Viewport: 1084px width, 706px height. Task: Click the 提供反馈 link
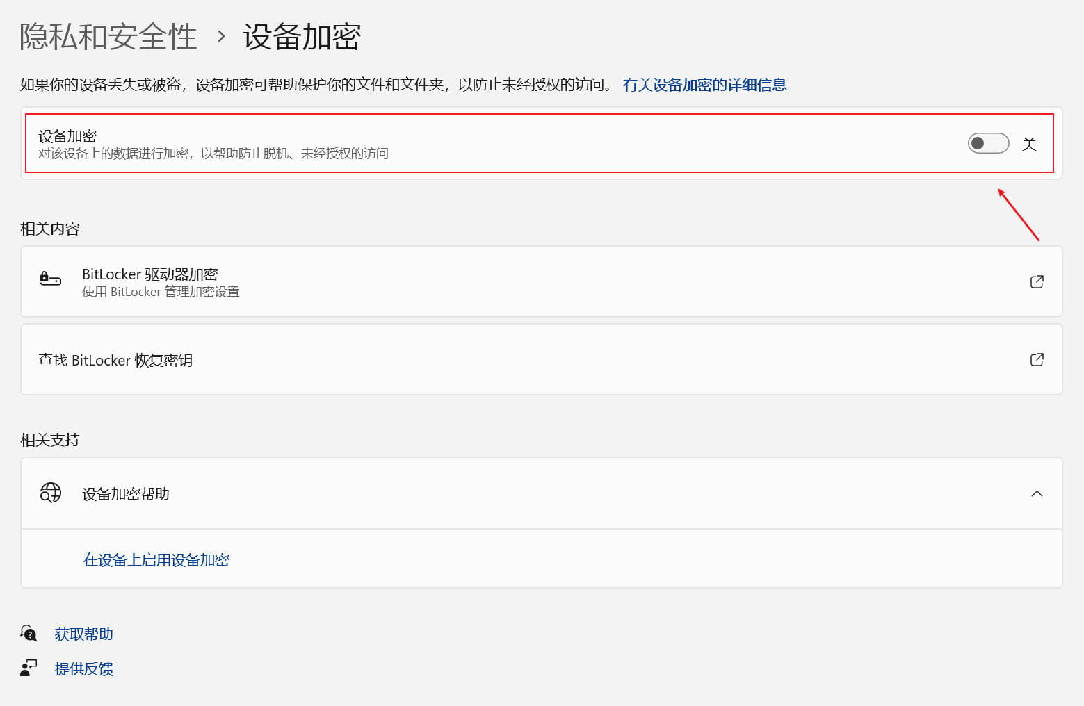click(x=83, y=668)
